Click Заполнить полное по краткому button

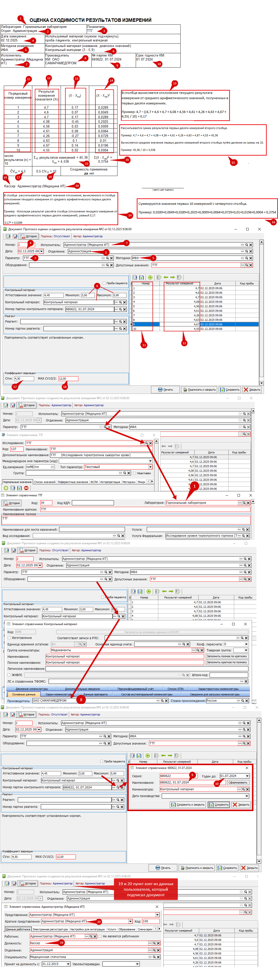pyautogui.click(x=227, y=656)
